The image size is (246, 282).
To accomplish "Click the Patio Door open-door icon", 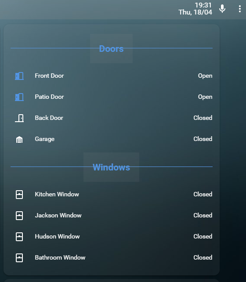I will pos(19,97).
